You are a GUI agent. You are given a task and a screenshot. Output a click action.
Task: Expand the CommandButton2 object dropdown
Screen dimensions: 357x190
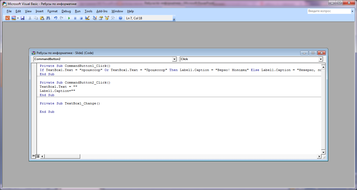coord(175,59)
